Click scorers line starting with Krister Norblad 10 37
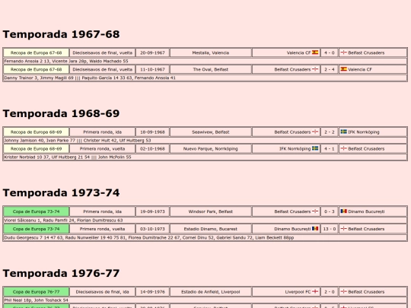 point(205,157)
